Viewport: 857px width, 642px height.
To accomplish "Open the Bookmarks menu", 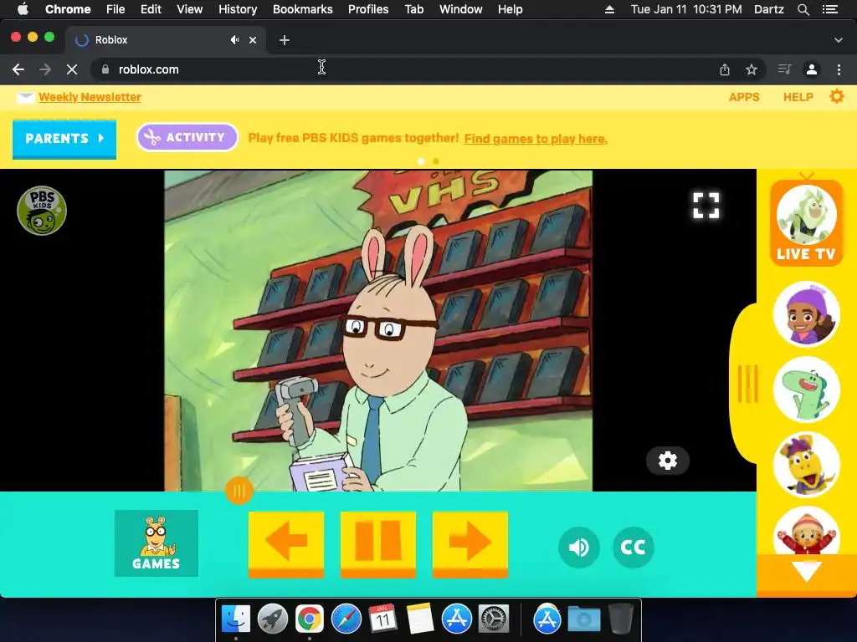I will [x=302, y=9].
